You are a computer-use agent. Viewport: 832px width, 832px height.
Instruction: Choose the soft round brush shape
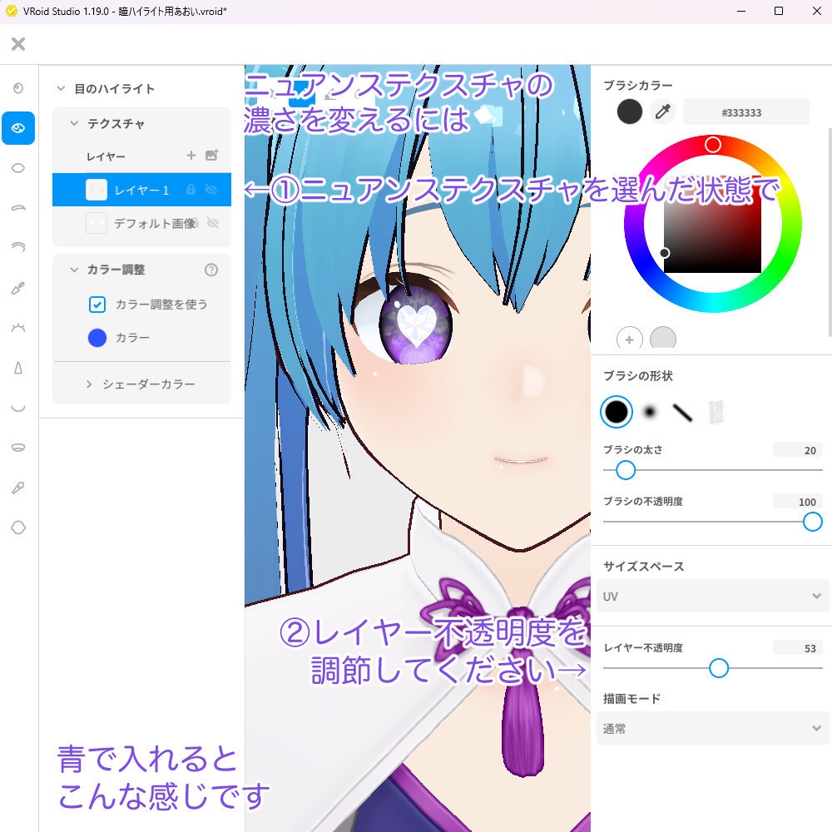(650, 411)
